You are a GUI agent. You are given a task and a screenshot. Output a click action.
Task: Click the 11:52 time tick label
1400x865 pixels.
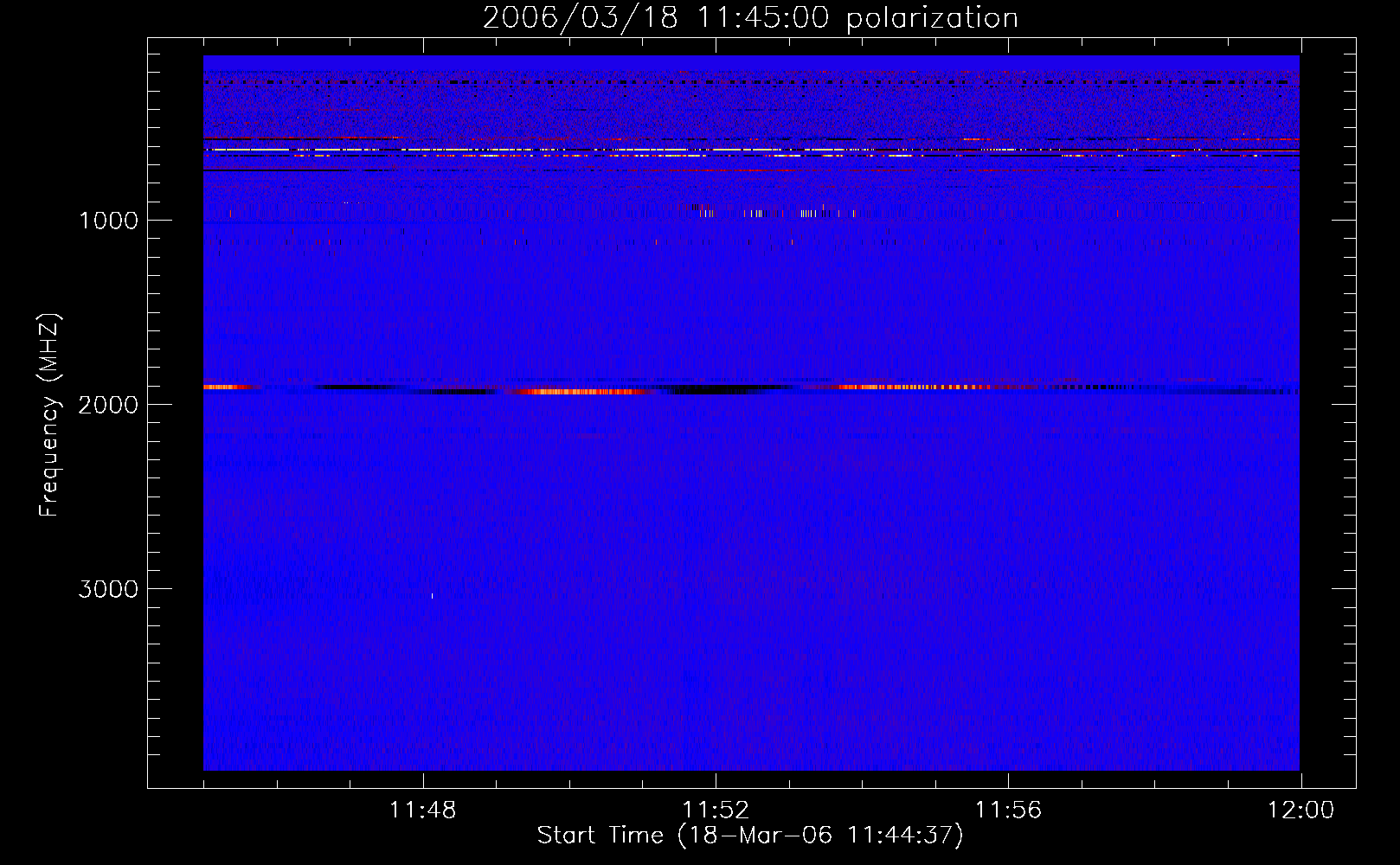(716, 811)
